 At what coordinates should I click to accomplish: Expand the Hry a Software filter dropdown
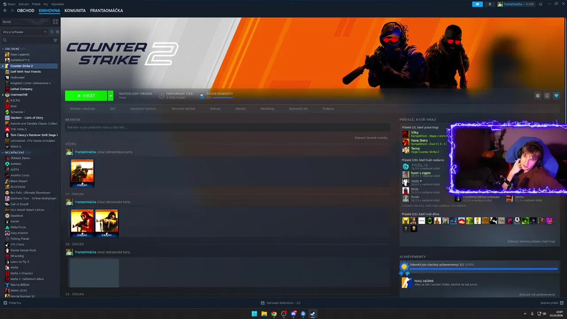point(24,32)
